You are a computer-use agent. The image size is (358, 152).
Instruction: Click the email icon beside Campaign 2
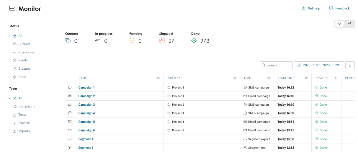tap(70, 96)
